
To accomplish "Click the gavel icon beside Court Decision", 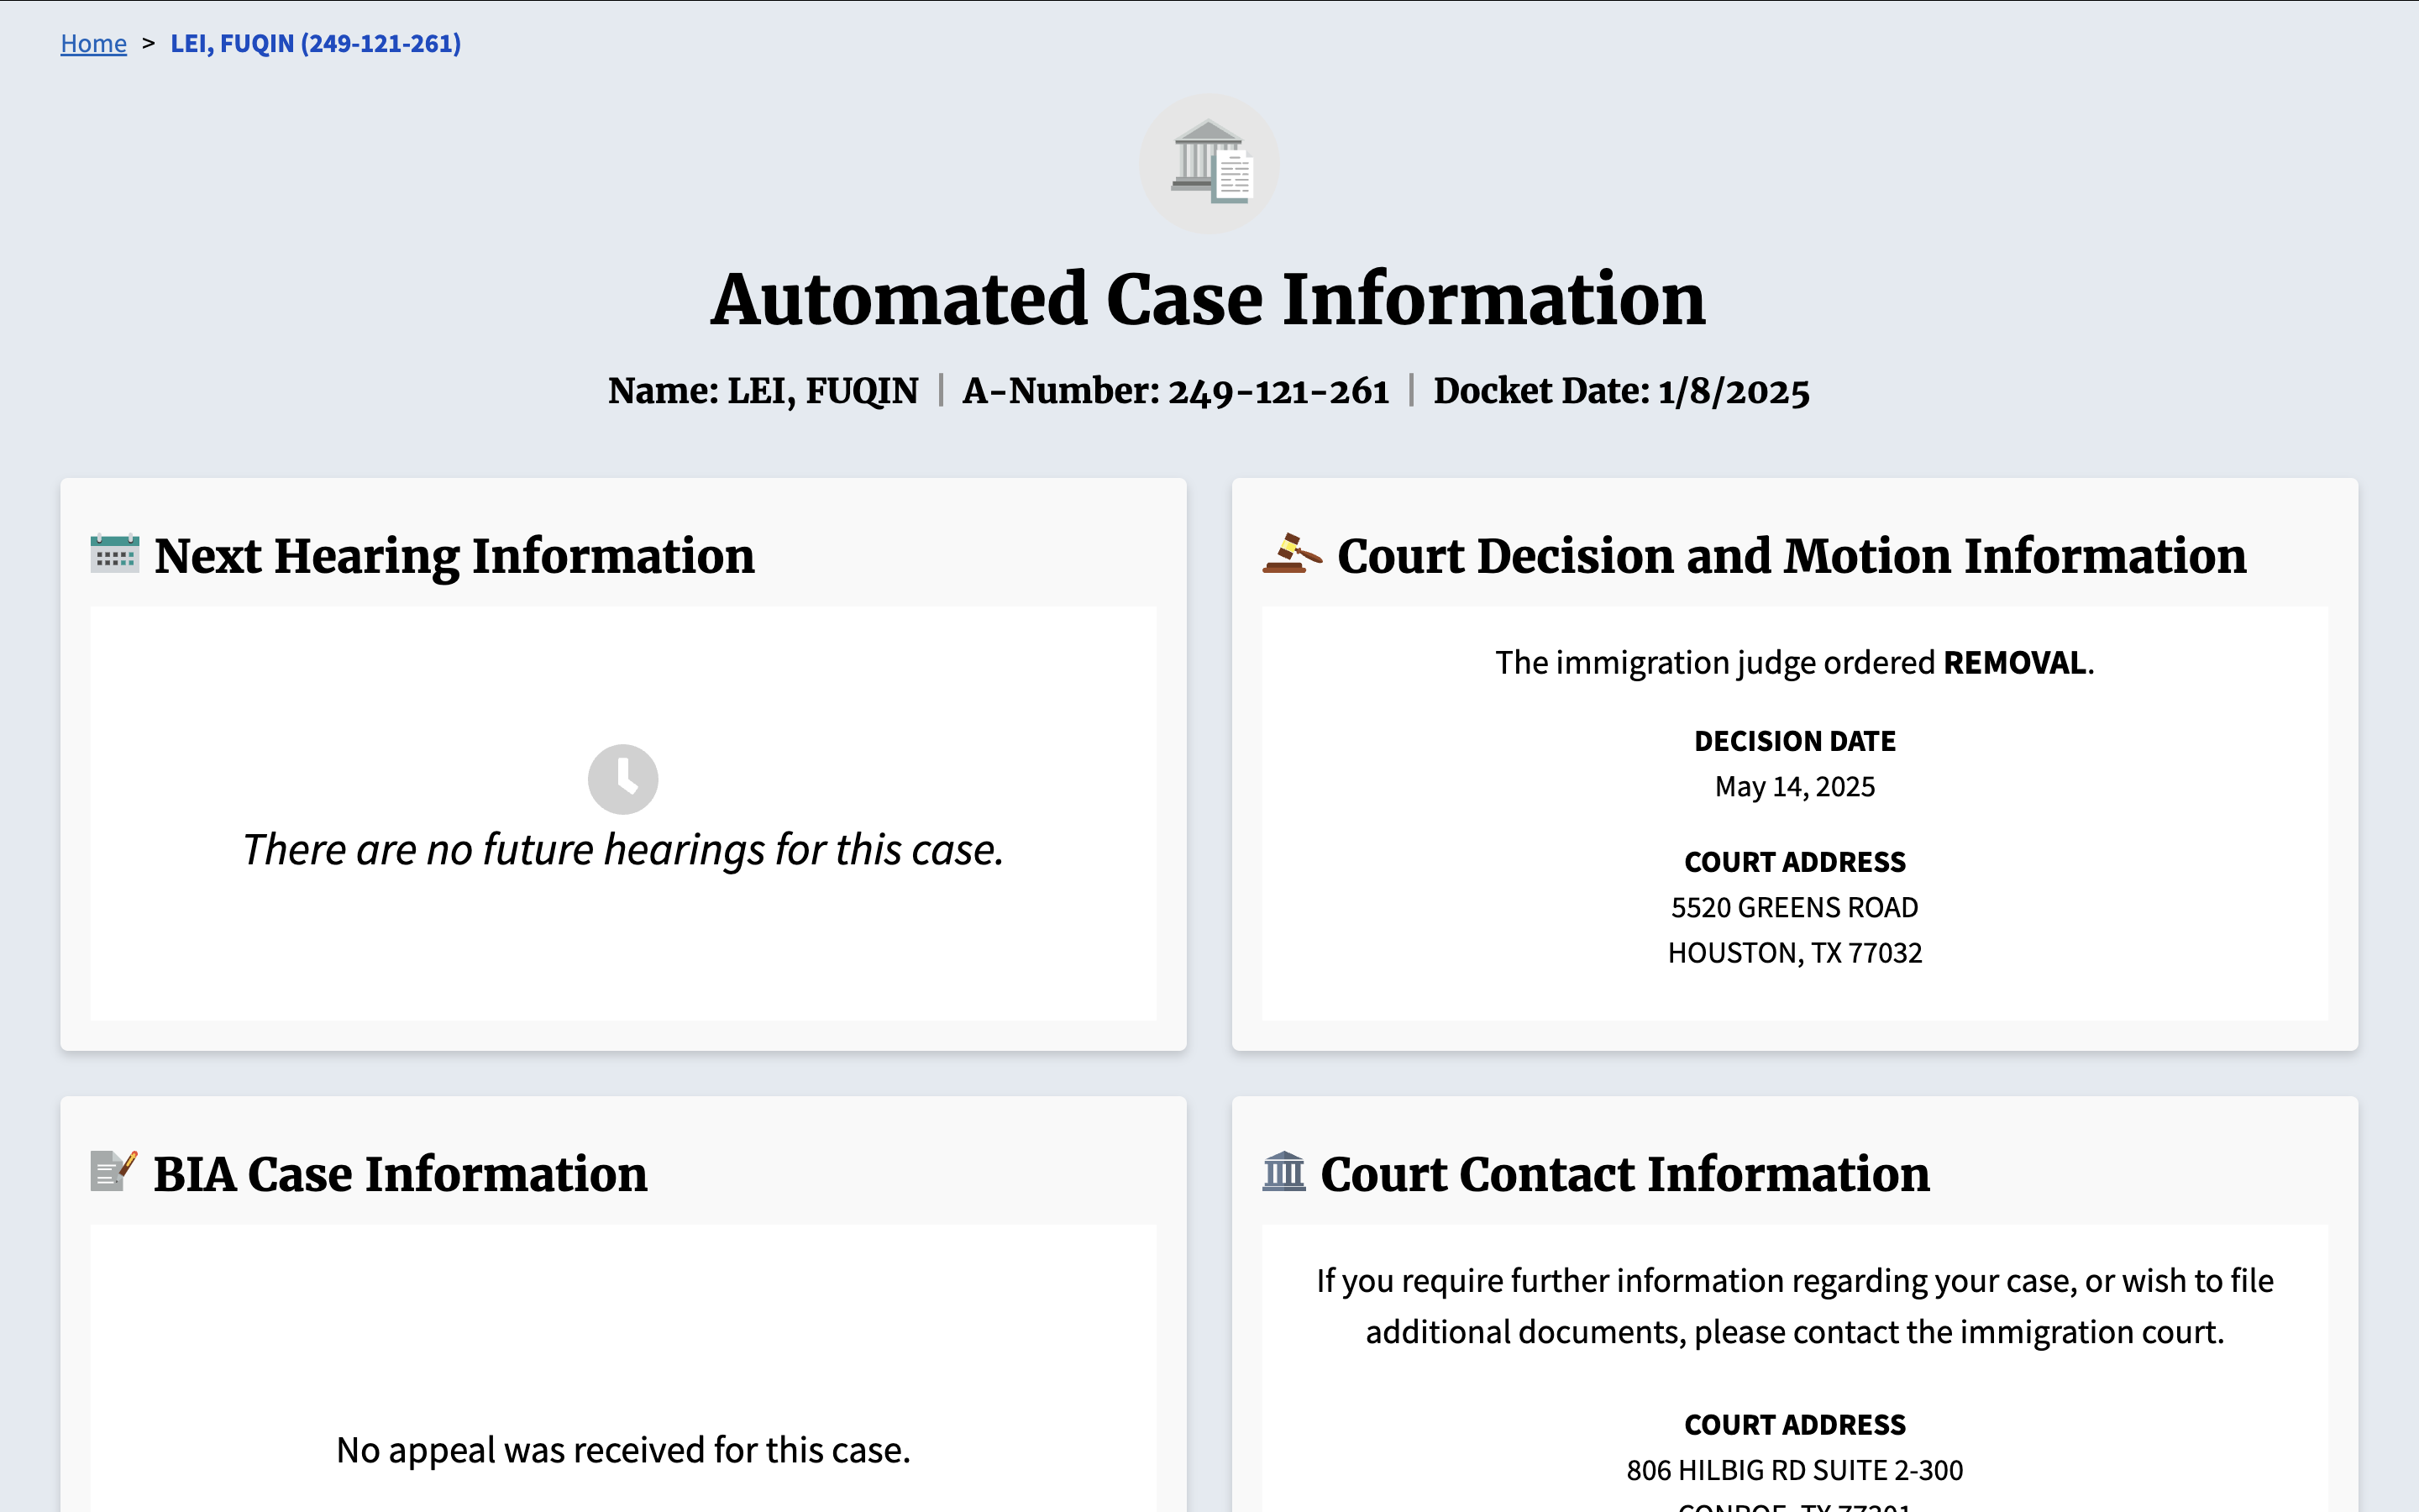I will coord(1292,554).
